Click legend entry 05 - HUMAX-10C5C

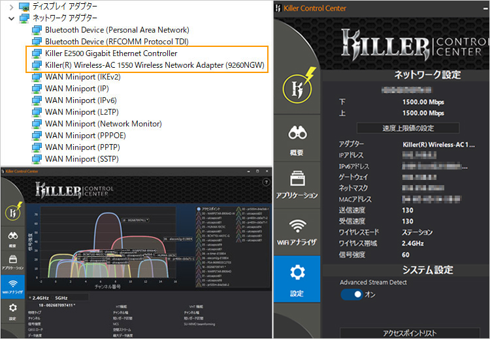point(214,227)
